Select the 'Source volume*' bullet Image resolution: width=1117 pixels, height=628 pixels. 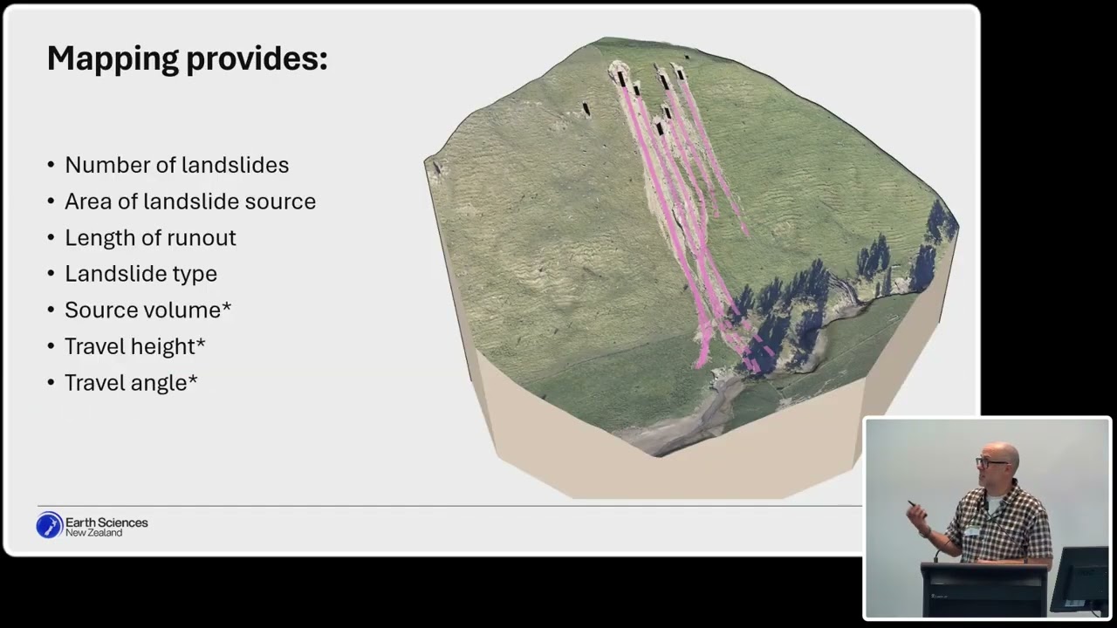[x=147, y=310]
